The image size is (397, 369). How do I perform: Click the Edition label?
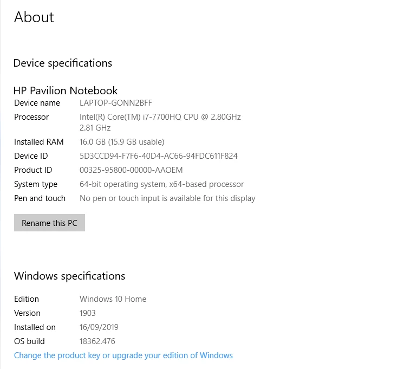pos(27,299)
